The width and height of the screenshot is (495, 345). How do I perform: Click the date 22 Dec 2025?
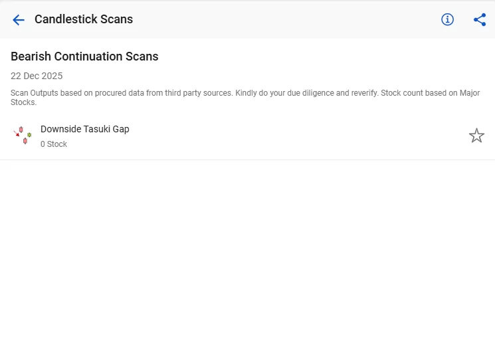[37, 76]
